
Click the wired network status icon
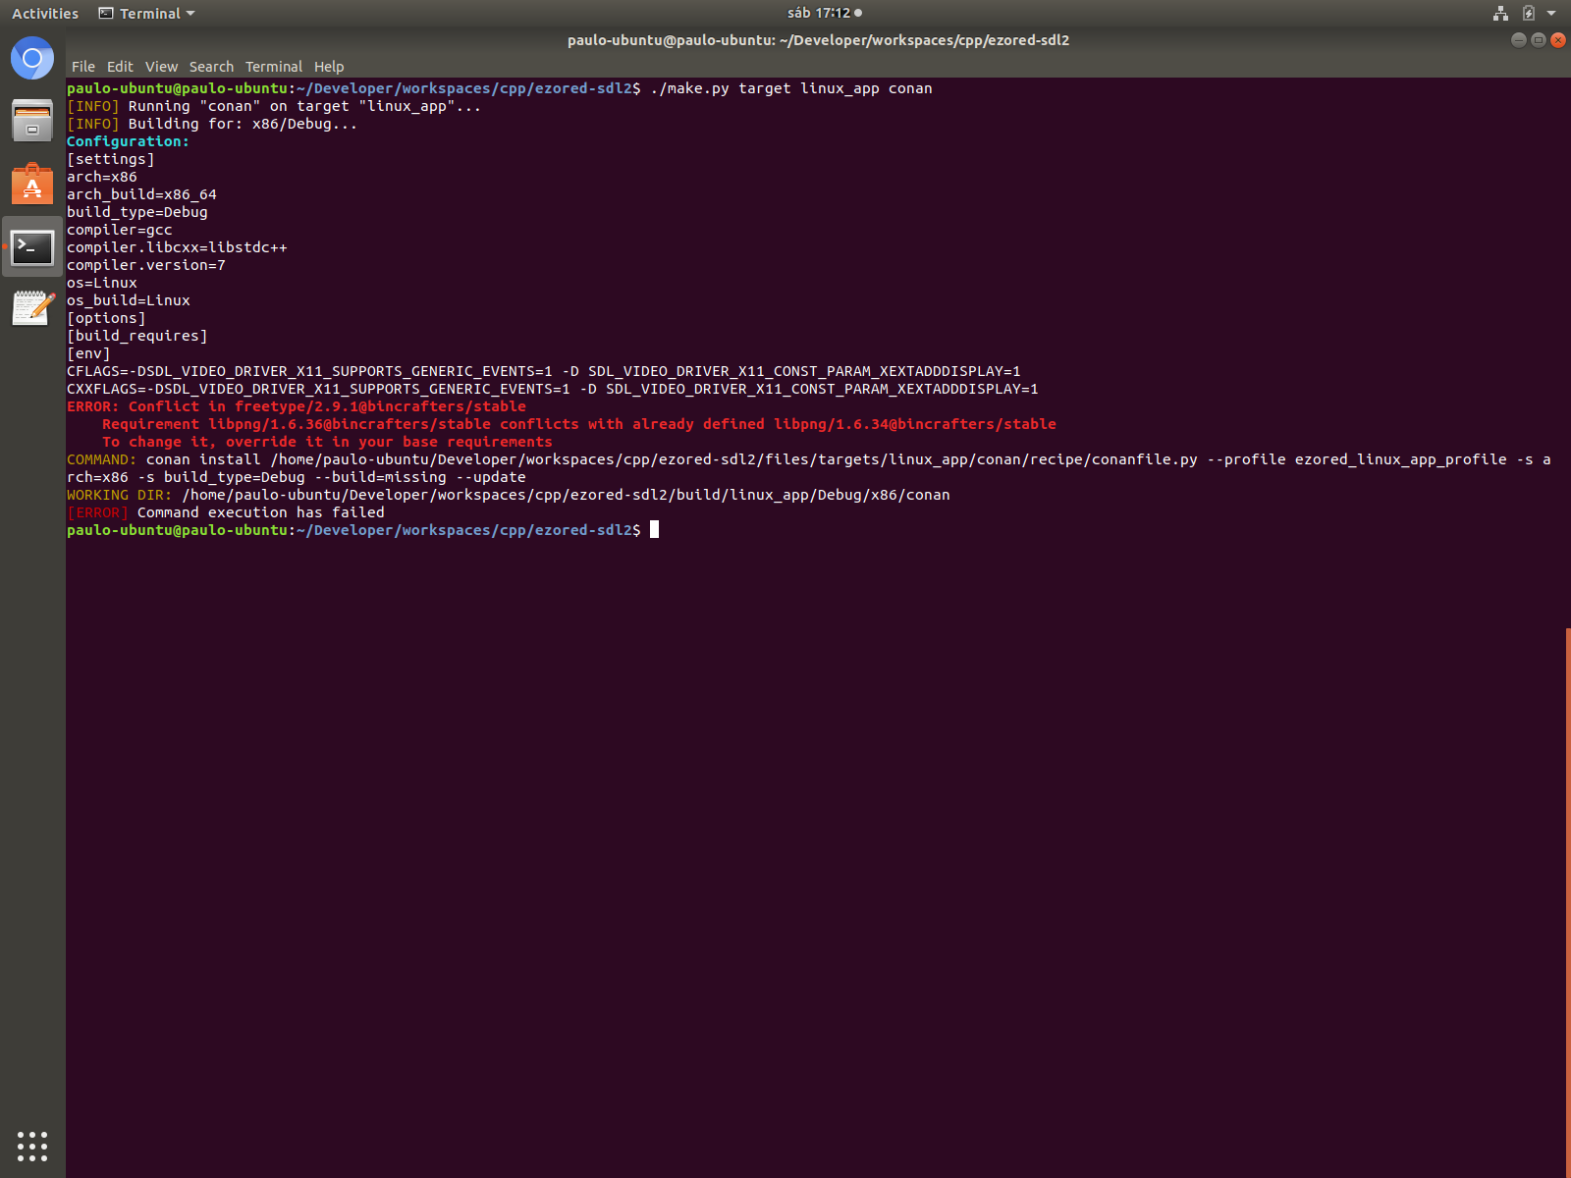coord(1500,13)
